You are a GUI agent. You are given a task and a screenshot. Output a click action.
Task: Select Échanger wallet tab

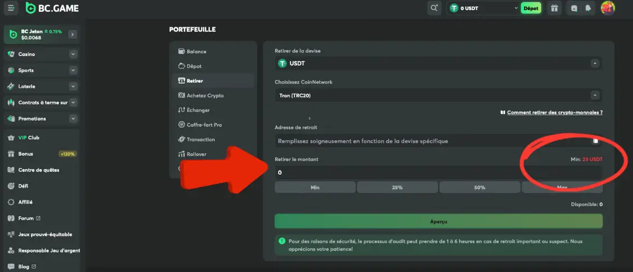(213, 110)
